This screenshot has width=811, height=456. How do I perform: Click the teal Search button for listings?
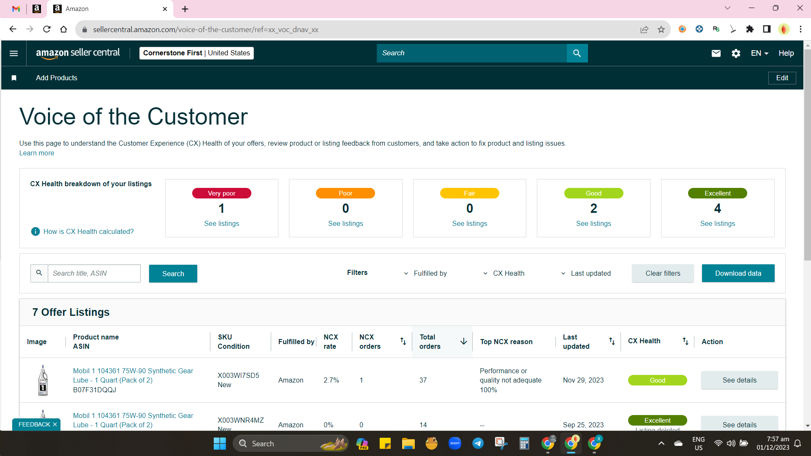click(173, 274)
